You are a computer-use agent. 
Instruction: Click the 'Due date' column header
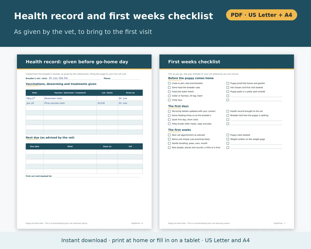click(x=34, y=146)
